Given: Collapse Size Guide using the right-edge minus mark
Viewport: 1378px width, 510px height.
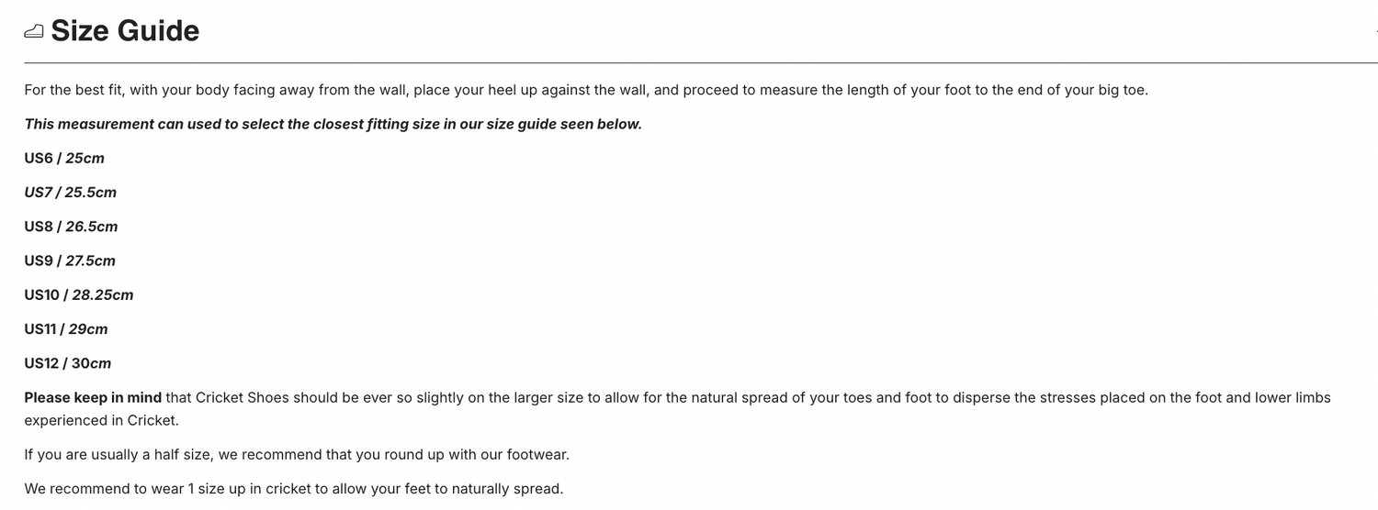Looking at the screenshot, I should pyautogui.click(x=1374, y=32).
